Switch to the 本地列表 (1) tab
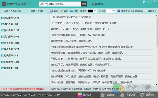The width and height of the screenshot is (158, 98). (37, 11)
